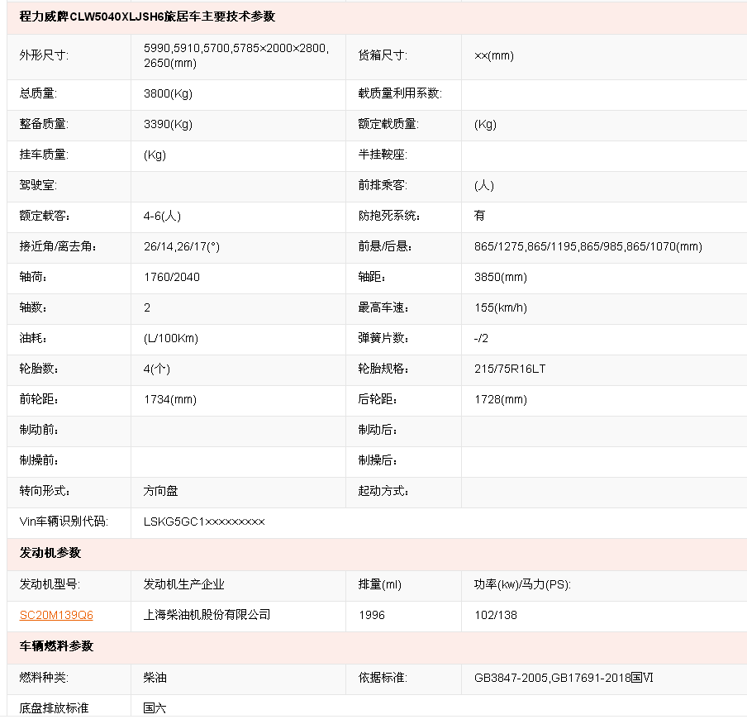The height and width of the screenshot is (724, 747).
Task: Select the 前排乘客 label
Action: coord(383,185)
